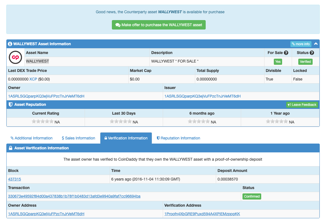Click the For Sale help question icon

click(286, 53)
